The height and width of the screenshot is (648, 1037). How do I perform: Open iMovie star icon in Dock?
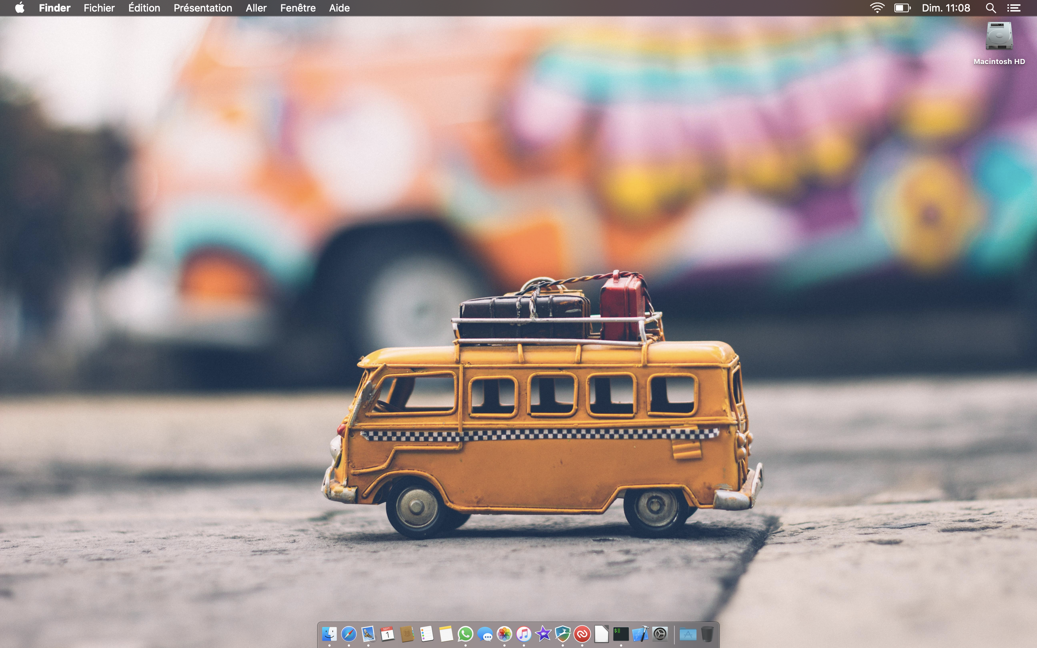[x=543, y=634]
